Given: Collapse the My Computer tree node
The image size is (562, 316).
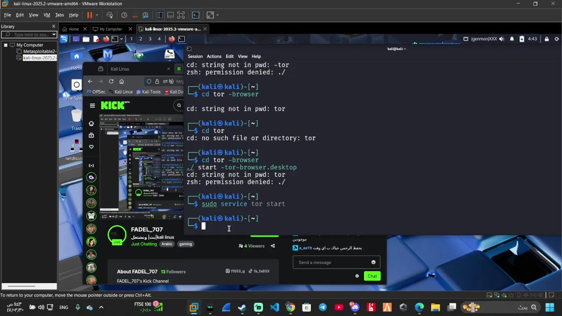Looking at the screenshot, I should 6,45.
